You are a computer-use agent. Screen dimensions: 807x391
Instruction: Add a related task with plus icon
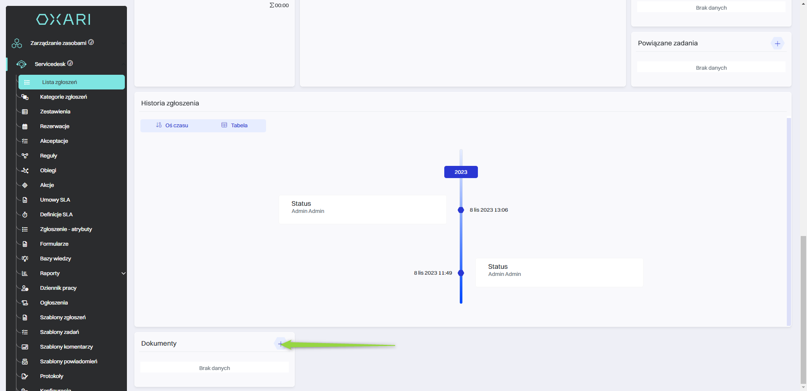(x=777, y=44)
